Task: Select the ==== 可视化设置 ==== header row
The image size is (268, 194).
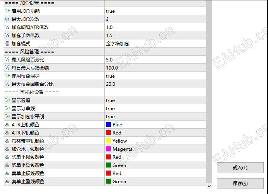Action: click(105, 92)
